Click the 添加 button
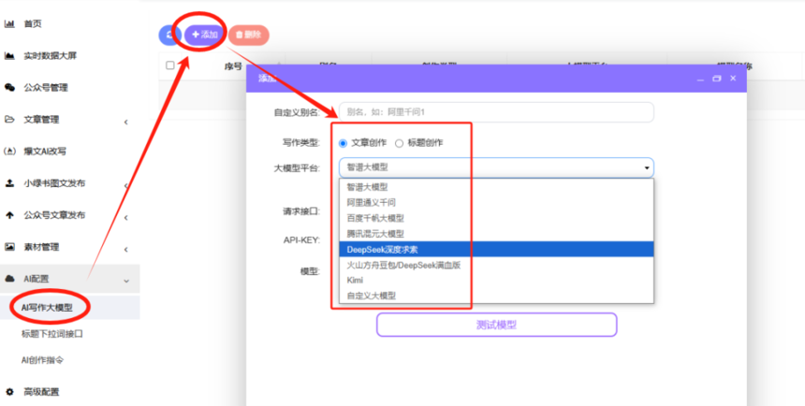This screenshot has height=406, width=805. pyautogui.click(x=204, y=35)
